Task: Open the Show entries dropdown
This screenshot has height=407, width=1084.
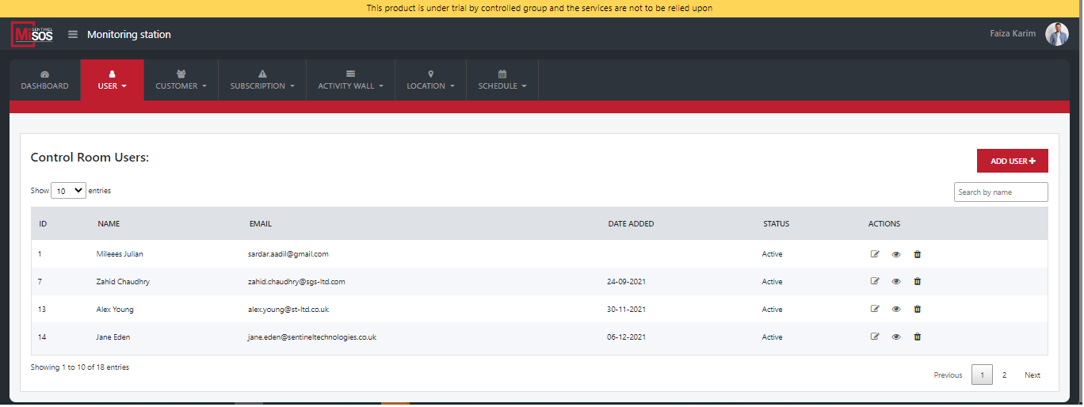Action: click(x=68, y=191)
